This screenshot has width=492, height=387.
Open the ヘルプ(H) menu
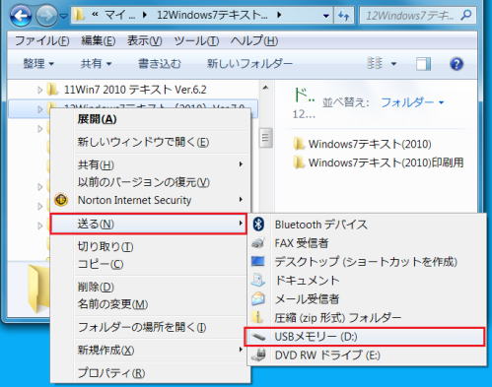pyautogui.click(x=254, y=41)
